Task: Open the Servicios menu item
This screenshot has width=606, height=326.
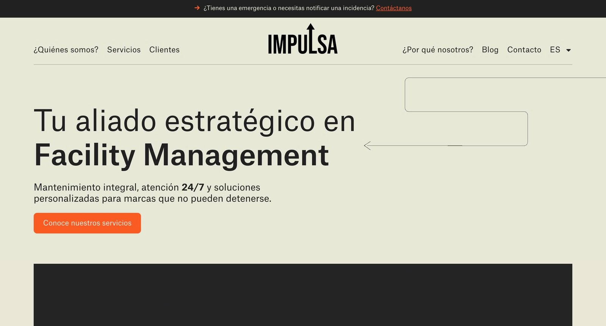Action: 124,50
